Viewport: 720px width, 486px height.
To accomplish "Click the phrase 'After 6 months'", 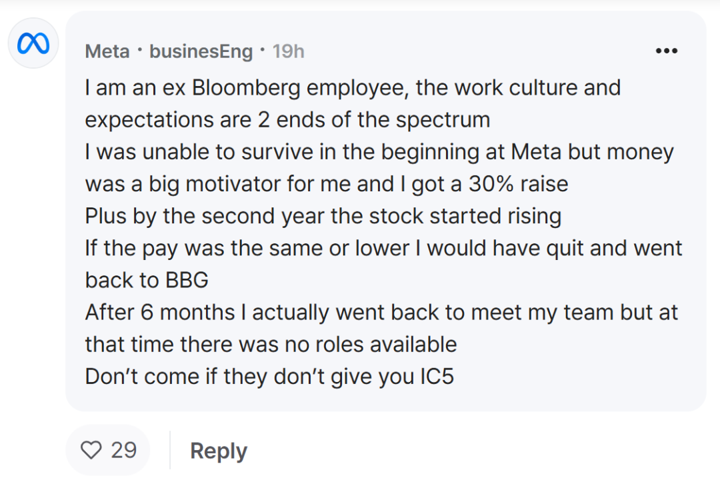I will [160, 313].
